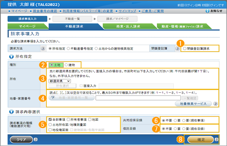This screenshot has height=146, width=227.
Task: Choose 不動産番号指定 as request method
Action: (68, 49)
